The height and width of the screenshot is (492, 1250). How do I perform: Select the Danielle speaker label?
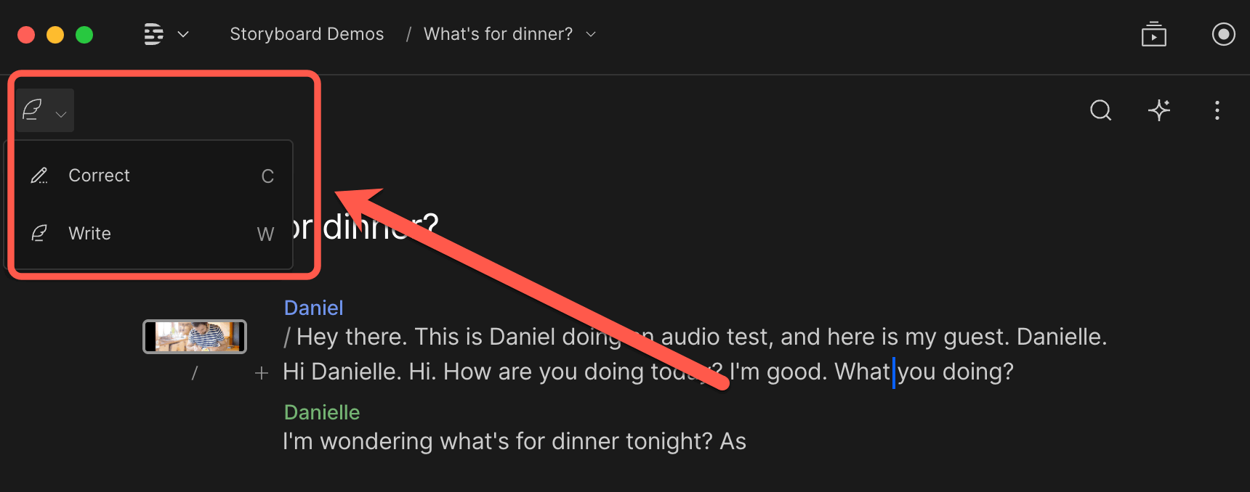(321, 412)
